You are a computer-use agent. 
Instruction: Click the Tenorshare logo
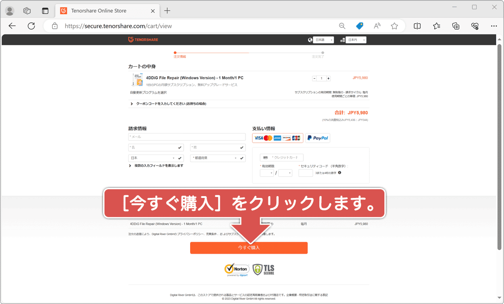click(x=144, y=40)
